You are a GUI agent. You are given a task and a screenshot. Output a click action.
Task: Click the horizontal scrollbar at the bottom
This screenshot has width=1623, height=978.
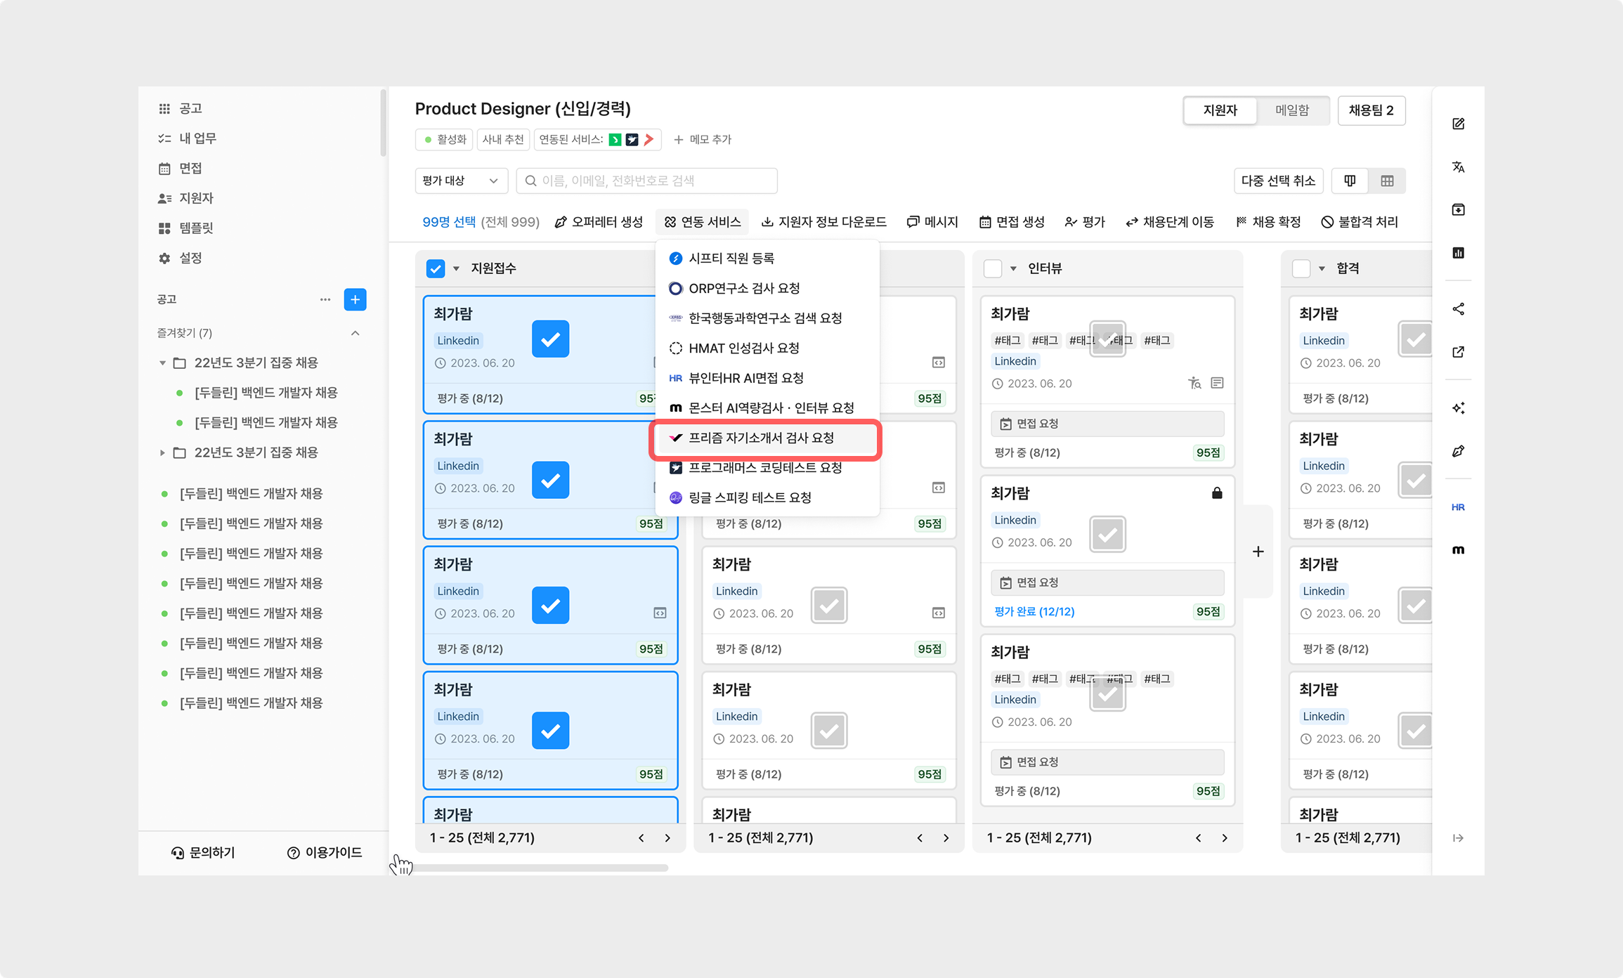(541, 868)
